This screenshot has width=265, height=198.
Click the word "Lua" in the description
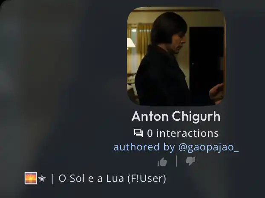[x=115, y=178]
